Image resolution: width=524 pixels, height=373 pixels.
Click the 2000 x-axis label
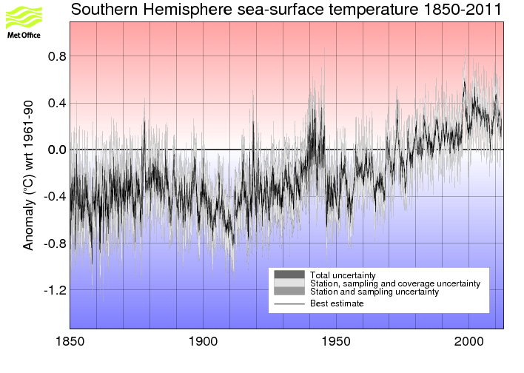[x=468, y=342]
